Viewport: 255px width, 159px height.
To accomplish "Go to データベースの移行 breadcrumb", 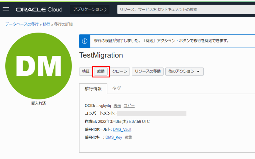I will 22,24.
